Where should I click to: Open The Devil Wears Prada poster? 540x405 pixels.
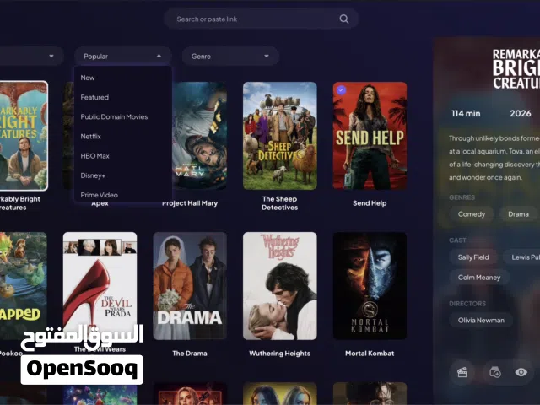(x=100, y=286)
